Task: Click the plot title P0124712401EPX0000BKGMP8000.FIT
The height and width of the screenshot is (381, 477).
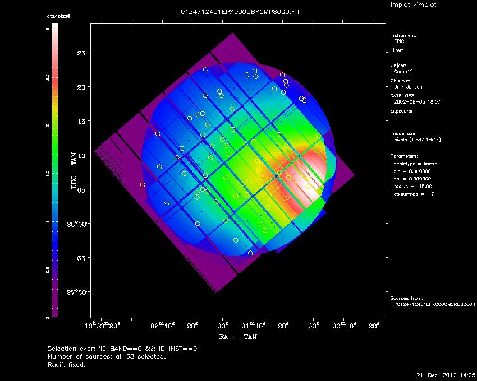Action: [238, 12]
